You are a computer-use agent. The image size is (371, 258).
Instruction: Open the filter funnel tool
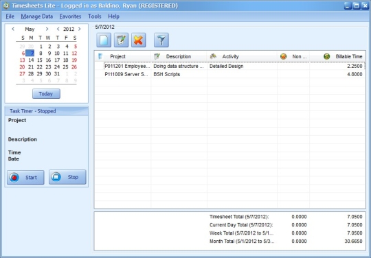(161, 40)
